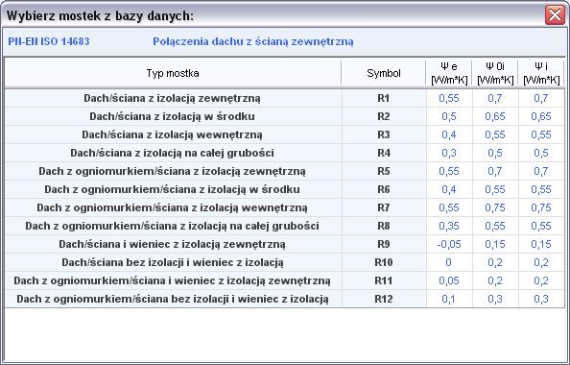Screen dimensions: 570x365
Task: Click Ψ i value 0,75 in row R7
Action: point(541,207)
